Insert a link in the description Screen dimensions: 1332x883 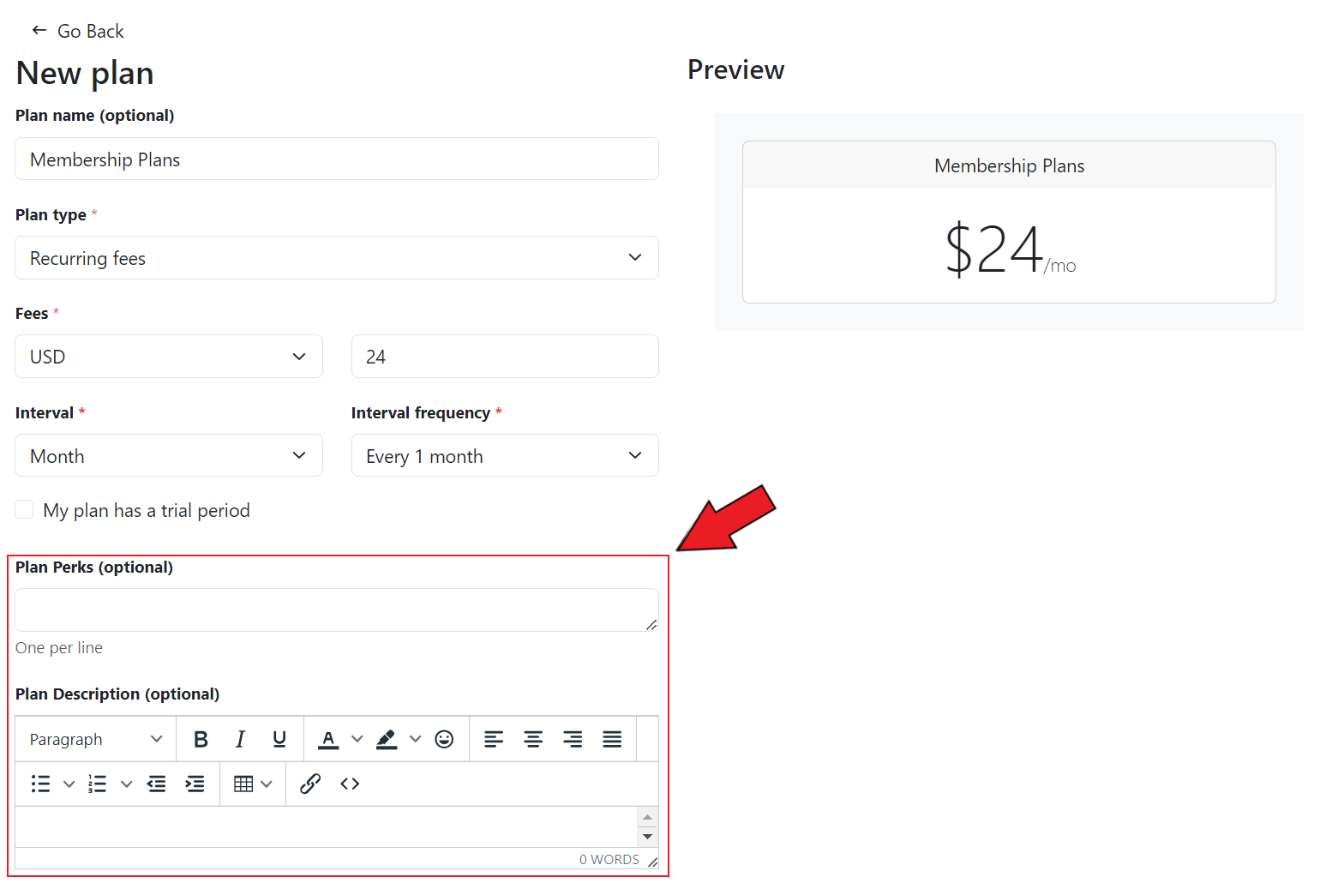click(310, 784)
